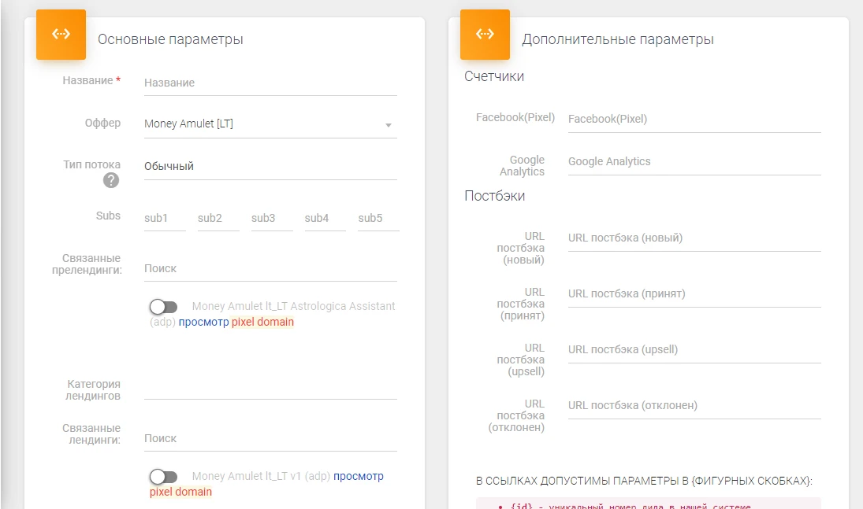Click the Дополнительные параметры heading text
The image size is (863, 509).
(x=618, y=39)
